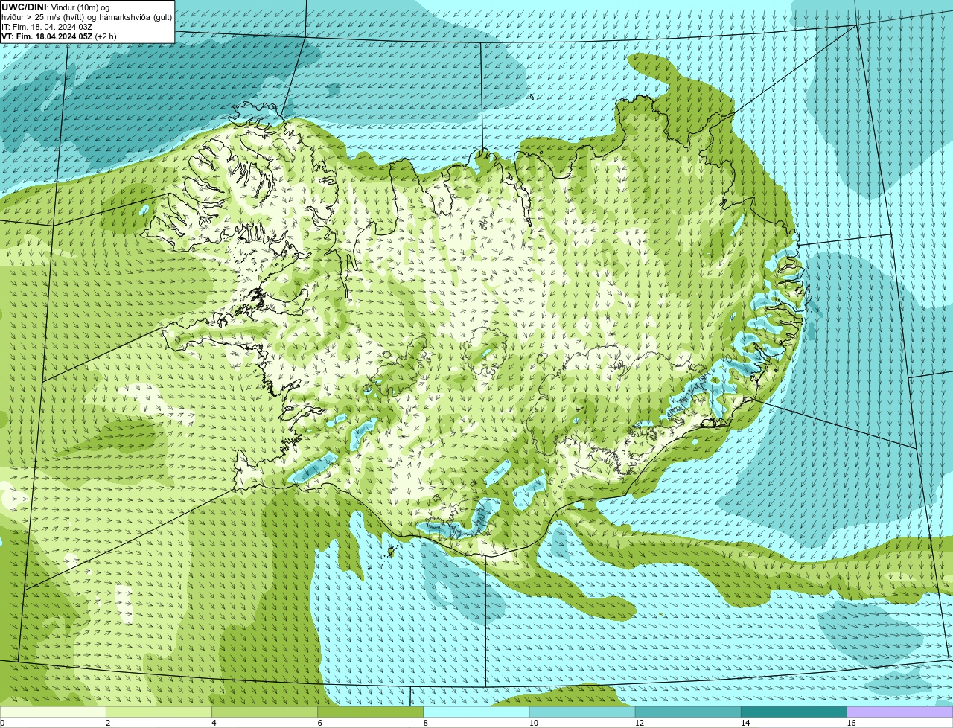The width and height of the screenshot is (953, 728).
Task: Click the olive green 6–8 m/s legend swatch
Action: [371, 712]
